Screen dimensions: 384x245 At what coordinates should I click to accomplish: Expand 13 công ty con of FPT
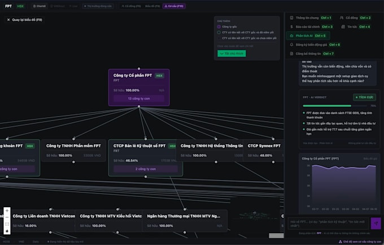coord(139,98)
